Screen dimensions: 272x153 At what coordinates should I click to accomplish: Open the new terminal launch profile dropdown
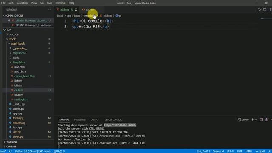(256, 119)
